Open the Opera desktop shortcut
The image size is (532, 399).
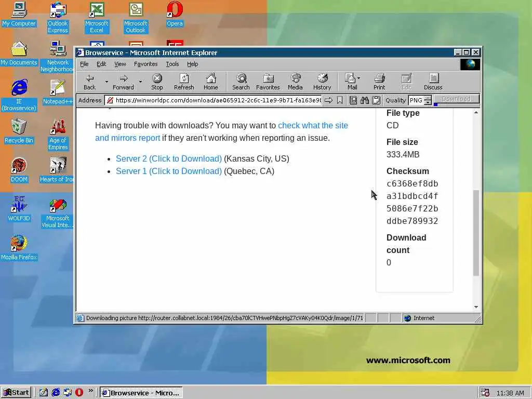point(175,14)
